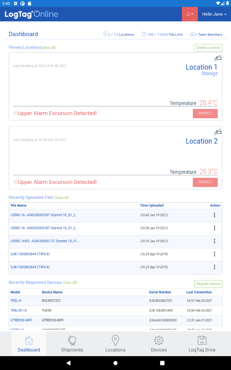Image resolution: width=231 pixels, height=370 pixels.
Task: Open the alerts bell notification dropdown
Action: [x=190, y=14]
